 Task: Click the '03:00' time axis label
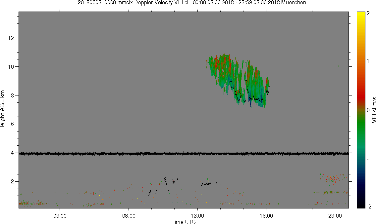(60, 216)
